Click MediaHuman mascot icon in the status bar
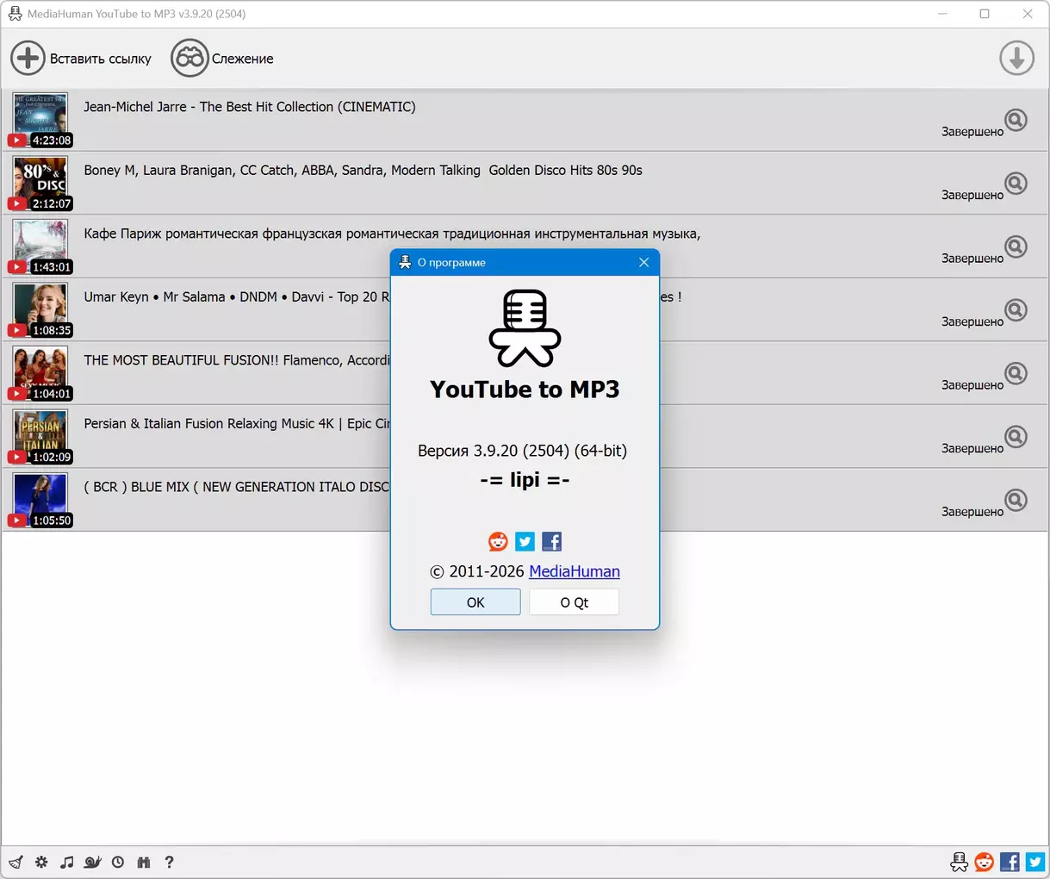The height and width of the screenshot is (879, 1050). point(959,862)
